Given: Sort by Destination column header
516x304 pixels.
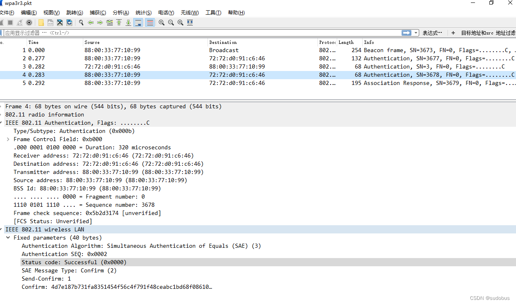Looking at the screenshot, I should pos(263,42).
